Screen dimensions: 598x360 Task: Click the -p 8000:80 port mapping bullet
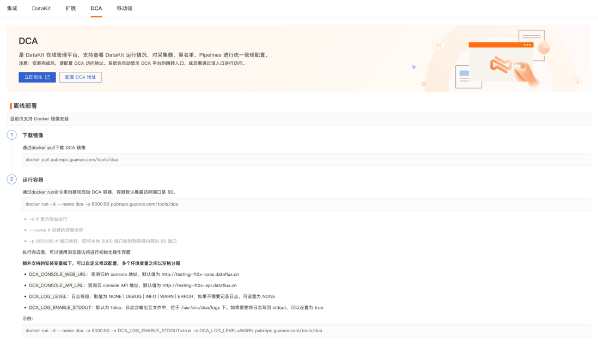[102, 241]
